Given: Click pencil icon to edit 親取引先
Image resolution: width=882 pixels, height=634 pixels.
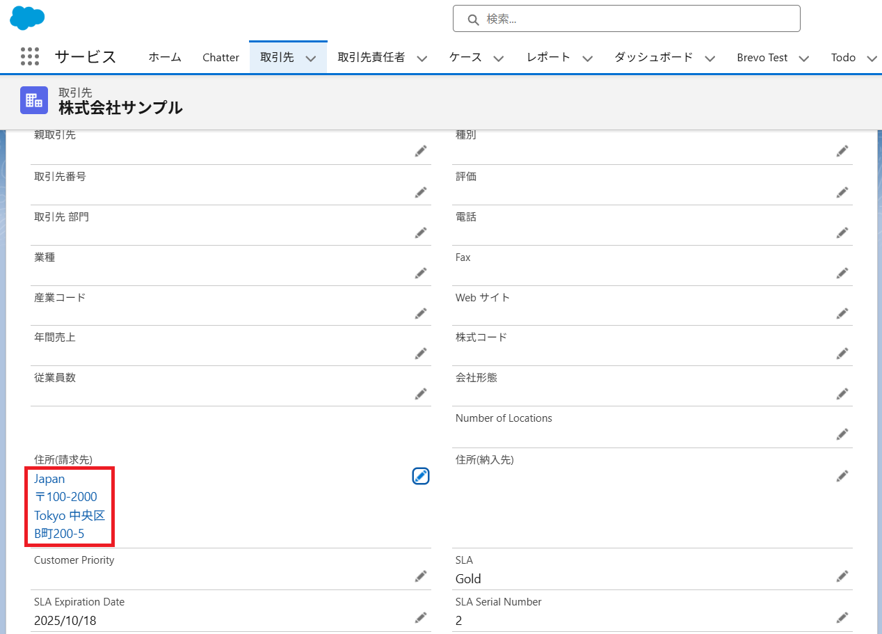Looking at the screenshot, I should (420, 150).
